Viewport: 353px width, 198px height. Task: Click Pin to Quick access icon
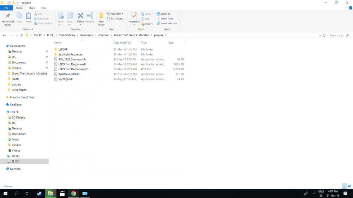[8, 16]
